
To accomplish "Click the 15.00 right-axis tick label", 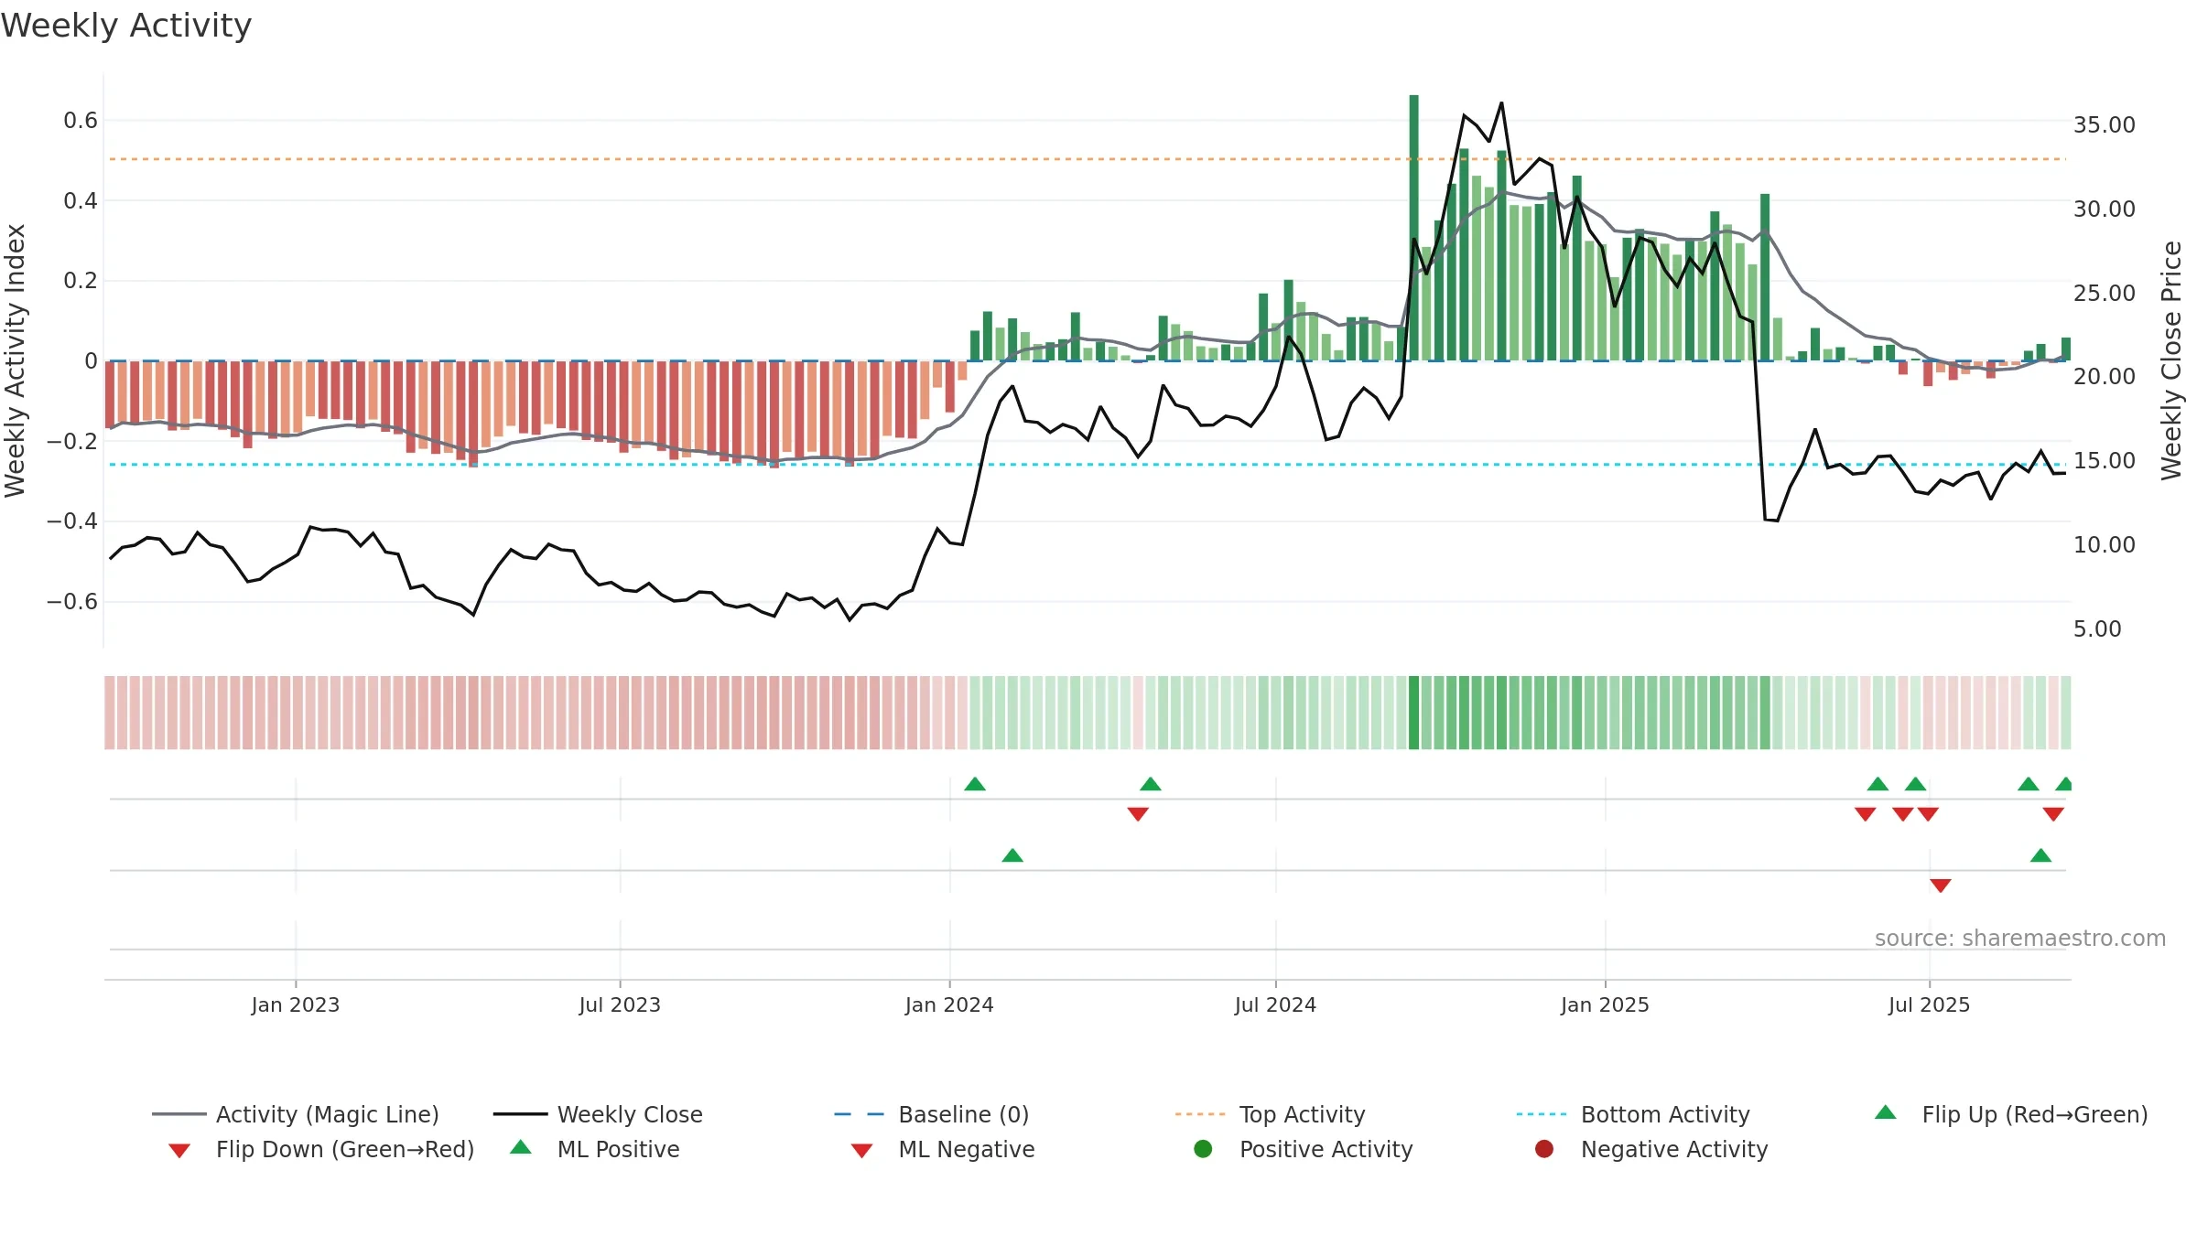I will 2105,460.
